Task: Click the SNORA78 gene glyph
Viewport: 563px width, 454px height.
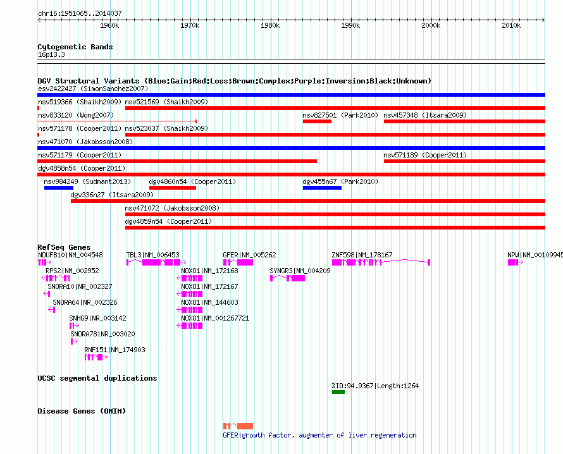Action: click(74, 341)
